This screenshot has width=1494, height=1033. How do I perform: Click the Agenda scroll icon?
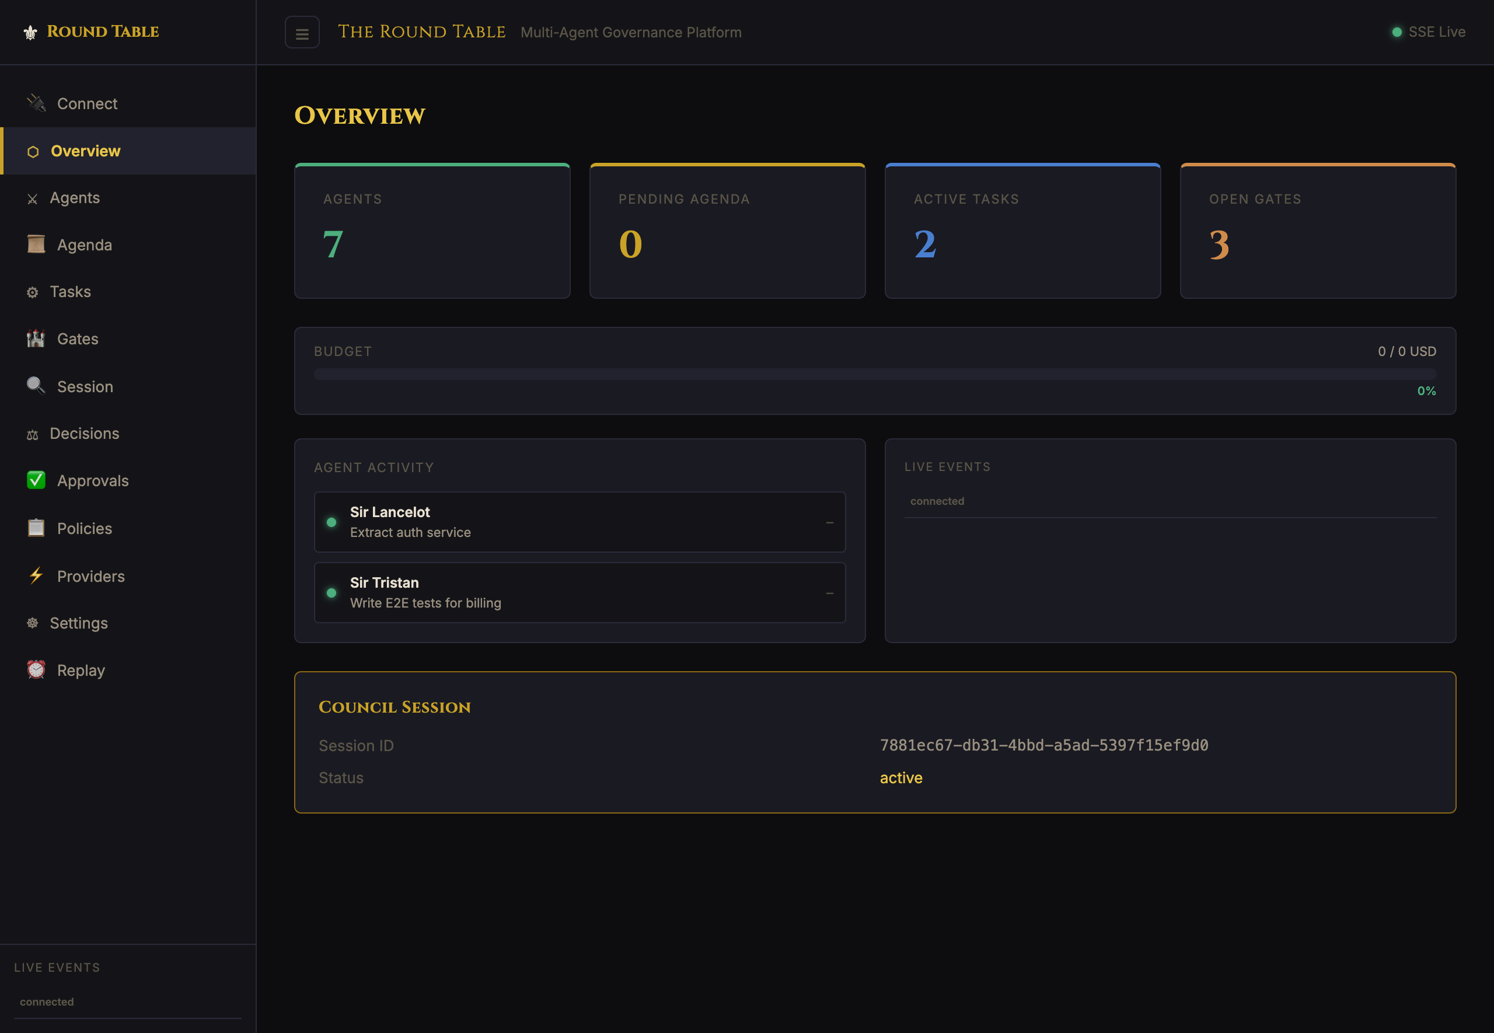[x=36, y=244]
